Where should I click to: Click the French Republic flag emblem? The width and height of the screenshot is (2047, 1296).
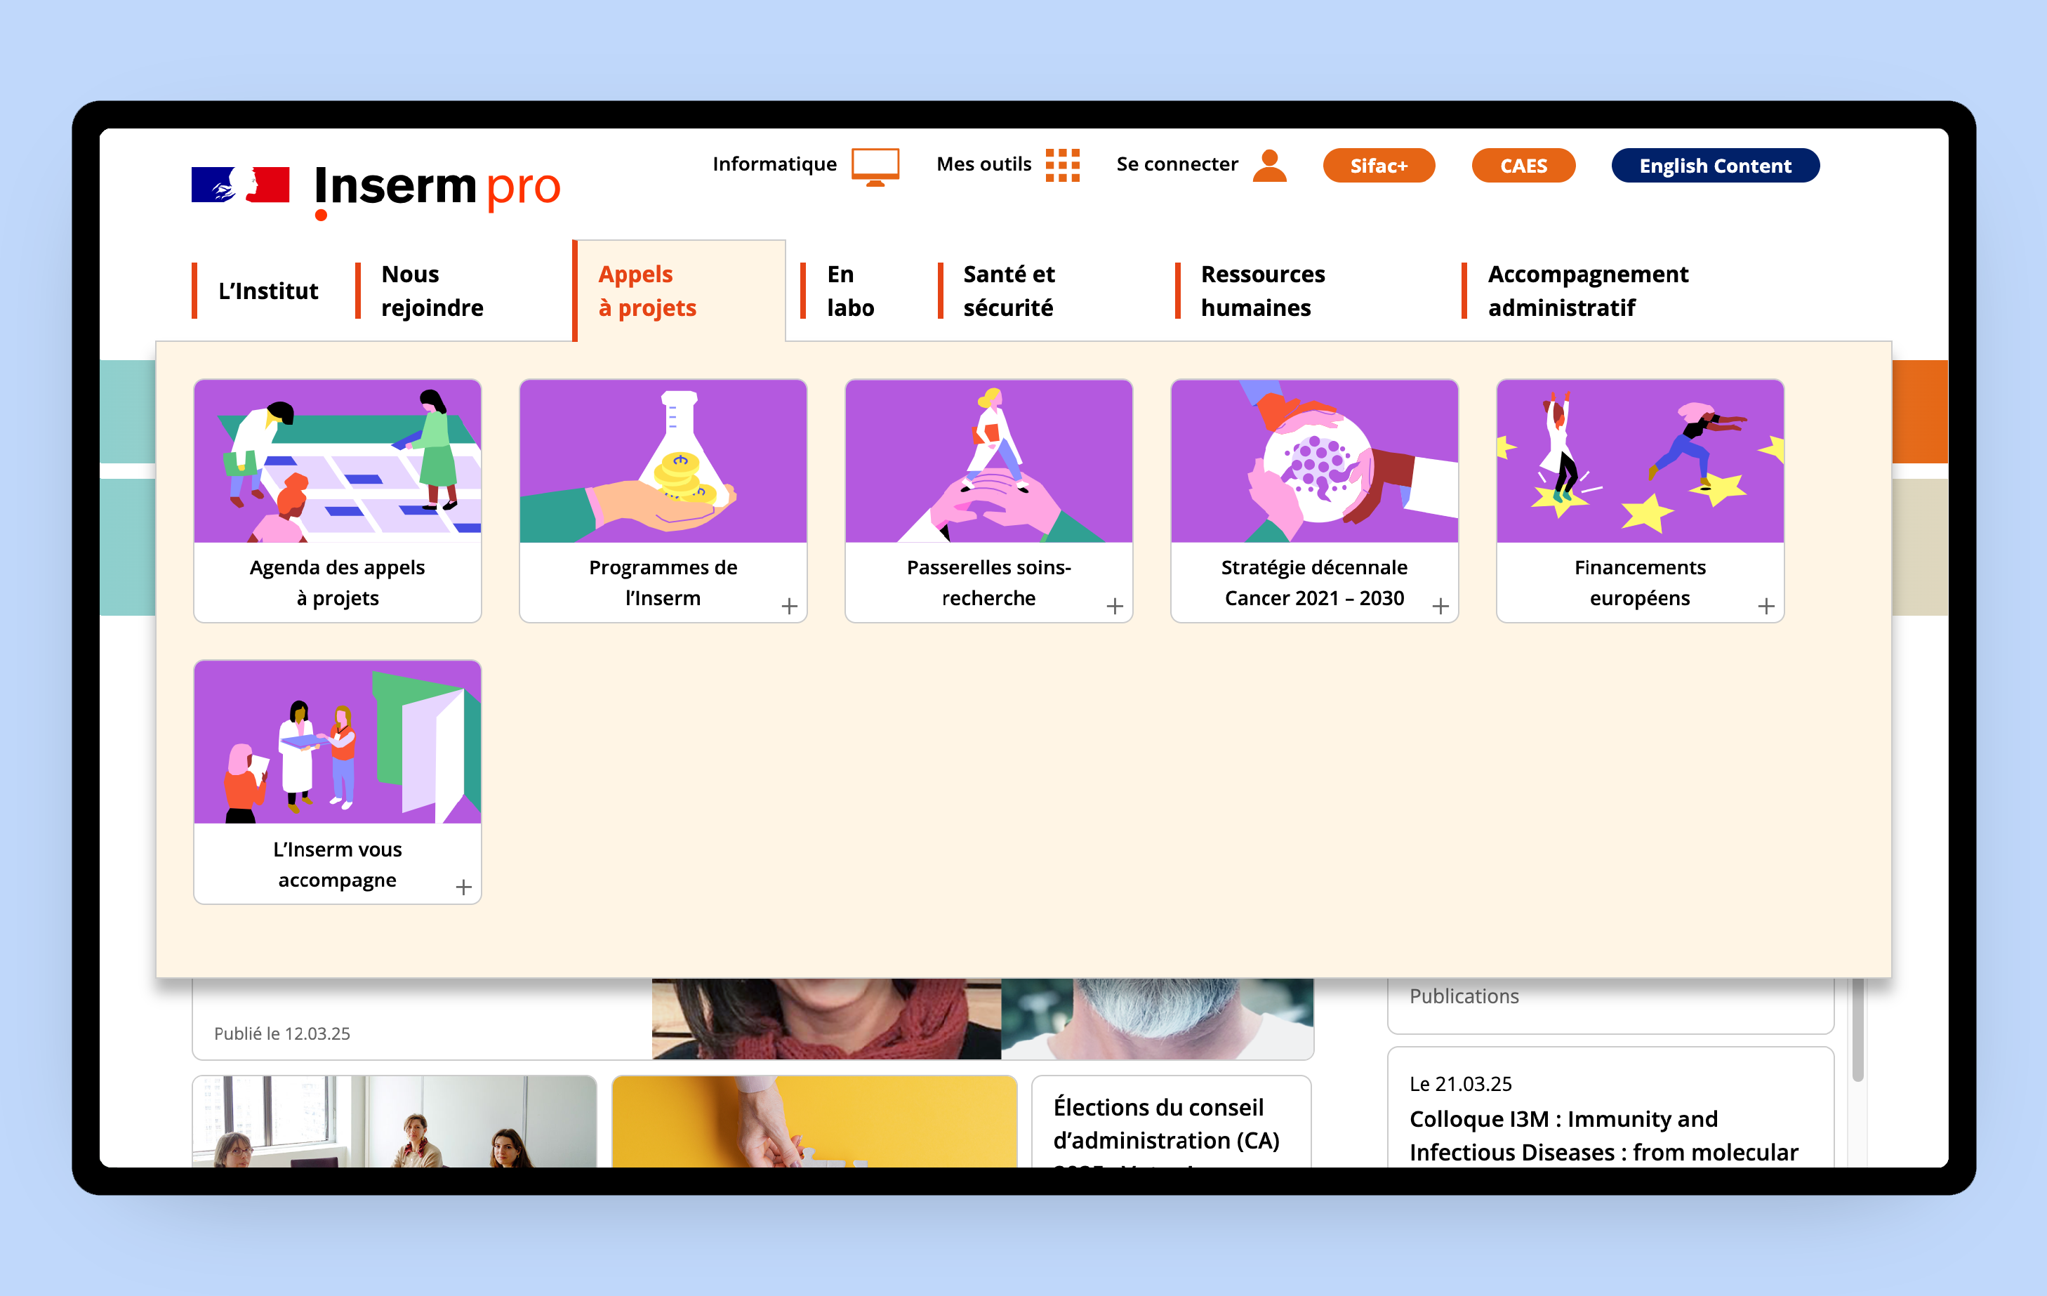click(x=241, y=185)
